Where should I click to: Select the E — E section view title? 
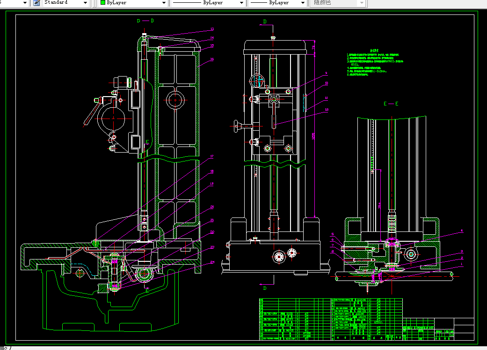(391, 104)
